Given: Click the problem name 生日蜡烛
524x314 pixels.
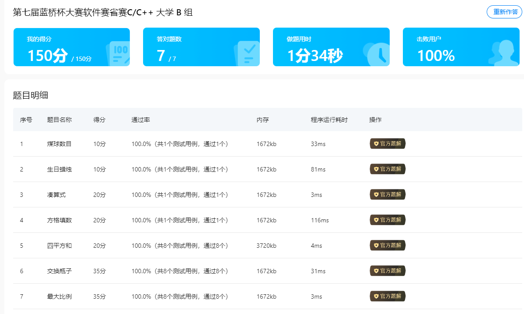Looking at the screenshot, I should [60, 169].
